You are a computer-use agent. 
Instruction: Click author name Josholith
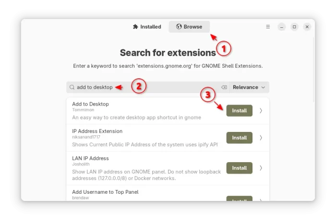(81, 164)
